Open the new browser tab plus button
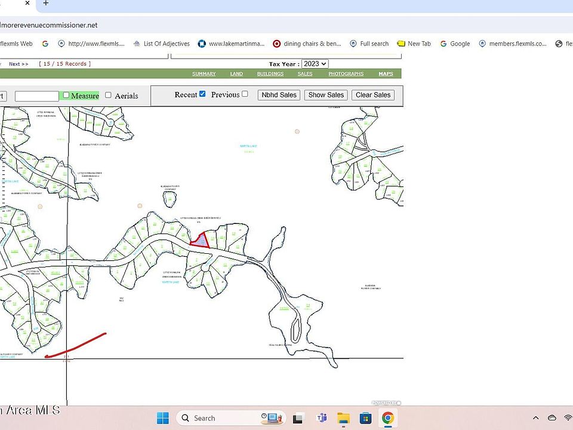 point(46,4)
